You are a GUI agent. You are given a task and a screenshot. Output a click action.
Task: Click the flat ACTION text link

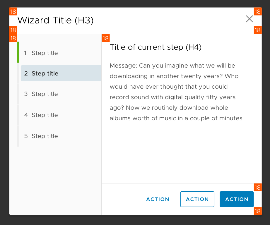pyautogui.click(x=158, y=199)
